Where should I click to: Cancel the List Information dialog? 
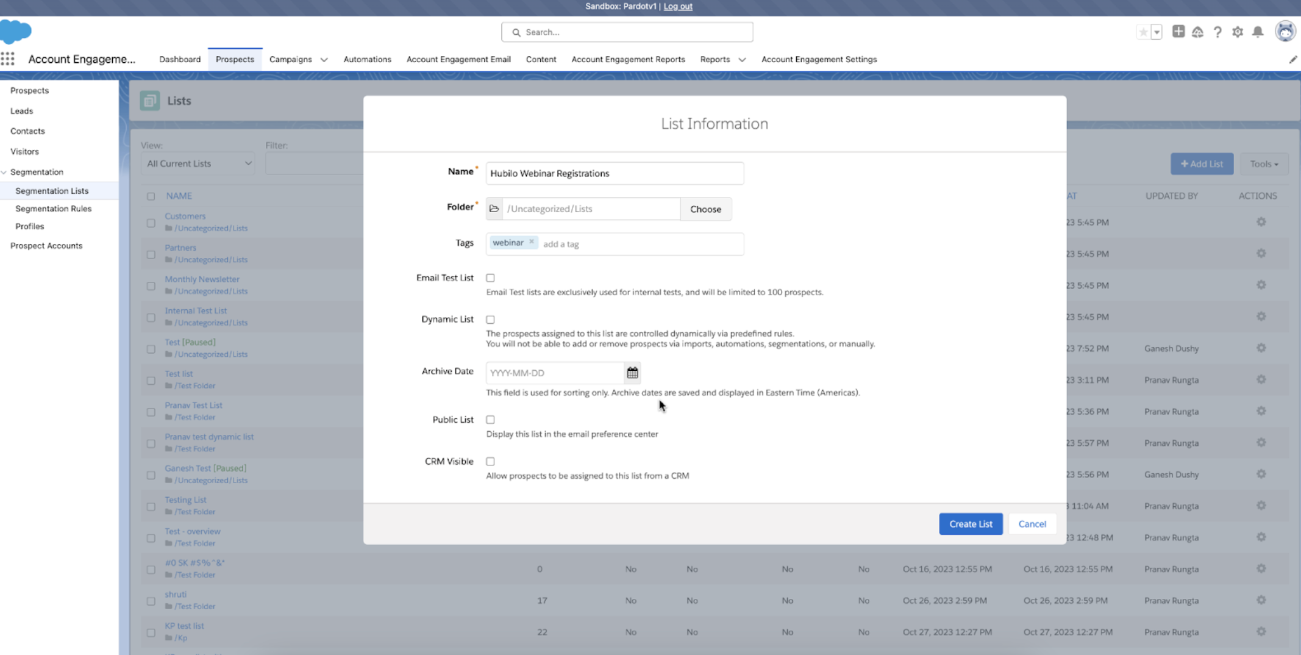(1032, 524)
